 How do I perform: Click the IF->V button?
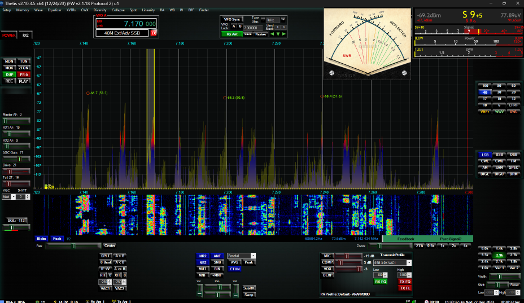point(105,269)
